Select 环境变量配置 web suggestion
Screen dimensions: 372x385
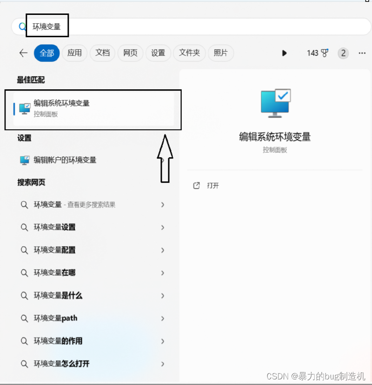click(93, 250)
